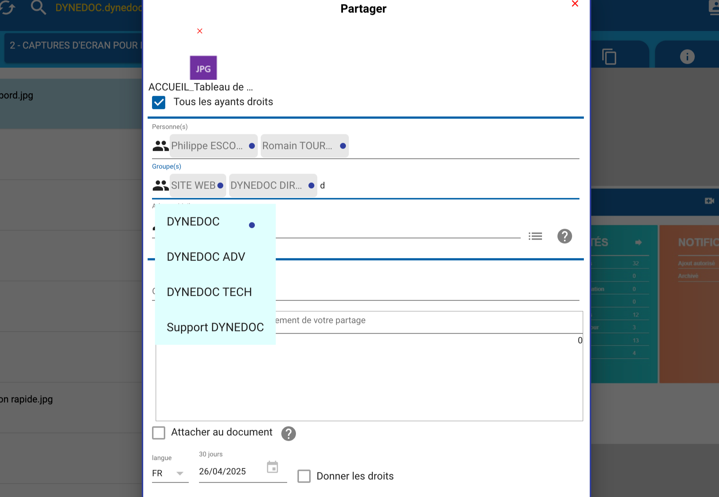Click the copy documents tab icon
The image size is (719, 497).
click(x=609, y=57)
